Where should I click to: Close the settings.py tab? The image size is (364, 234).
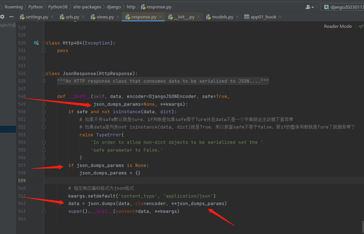coord(52,17)
